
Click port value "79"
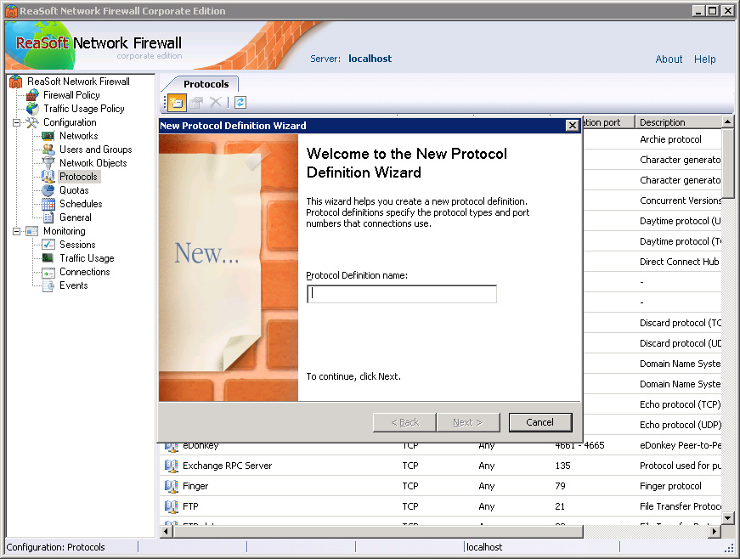pyautogui.click(x=560, y=486)
